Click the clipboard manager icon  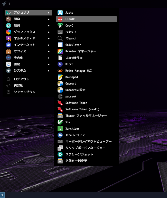pos(60,148)
